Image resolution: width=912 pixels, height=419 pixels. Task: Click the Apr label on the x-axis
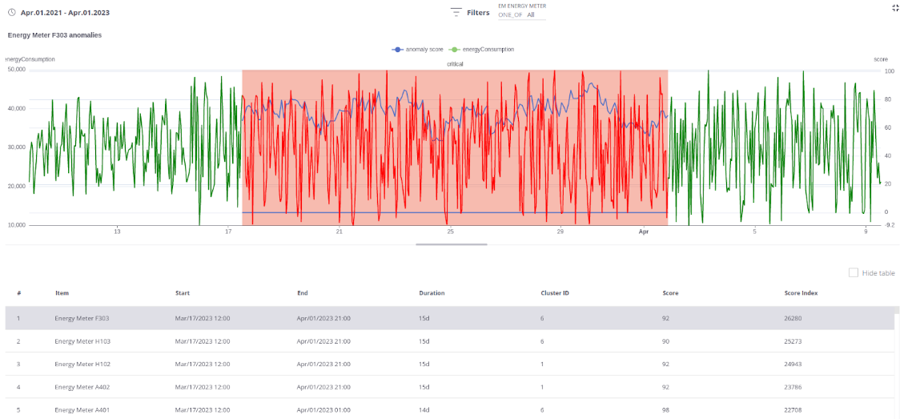pyautogui.click(x=643, y=232)
